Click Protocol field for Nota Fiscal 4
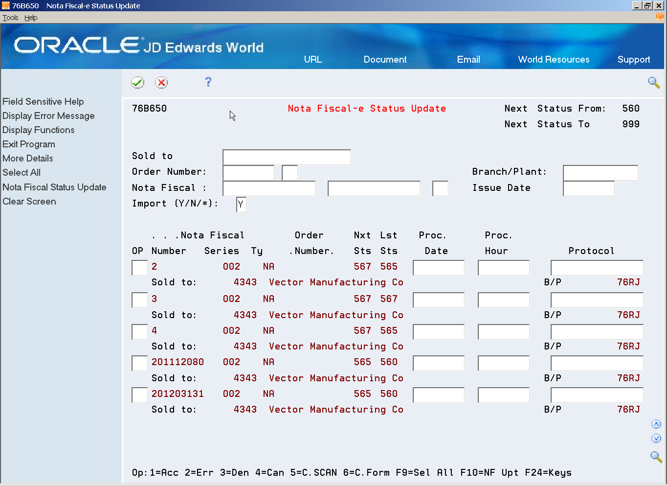 [x=597, y=332]
